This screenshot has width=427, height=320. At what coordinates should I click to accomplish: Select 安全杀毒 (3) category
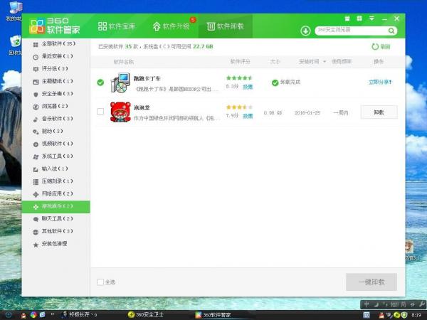[x=56, y=94]
